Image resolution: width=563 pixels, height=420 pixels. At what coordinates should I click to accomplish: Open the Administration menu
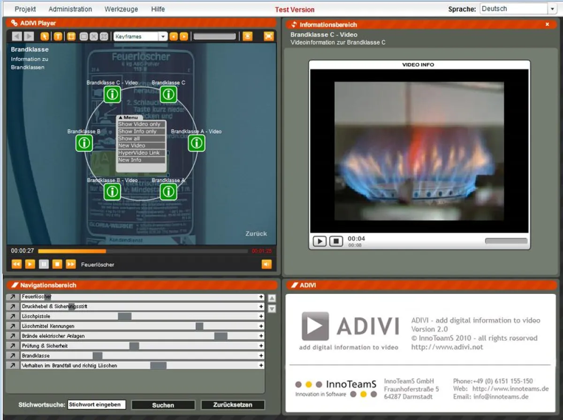point(70,9)
